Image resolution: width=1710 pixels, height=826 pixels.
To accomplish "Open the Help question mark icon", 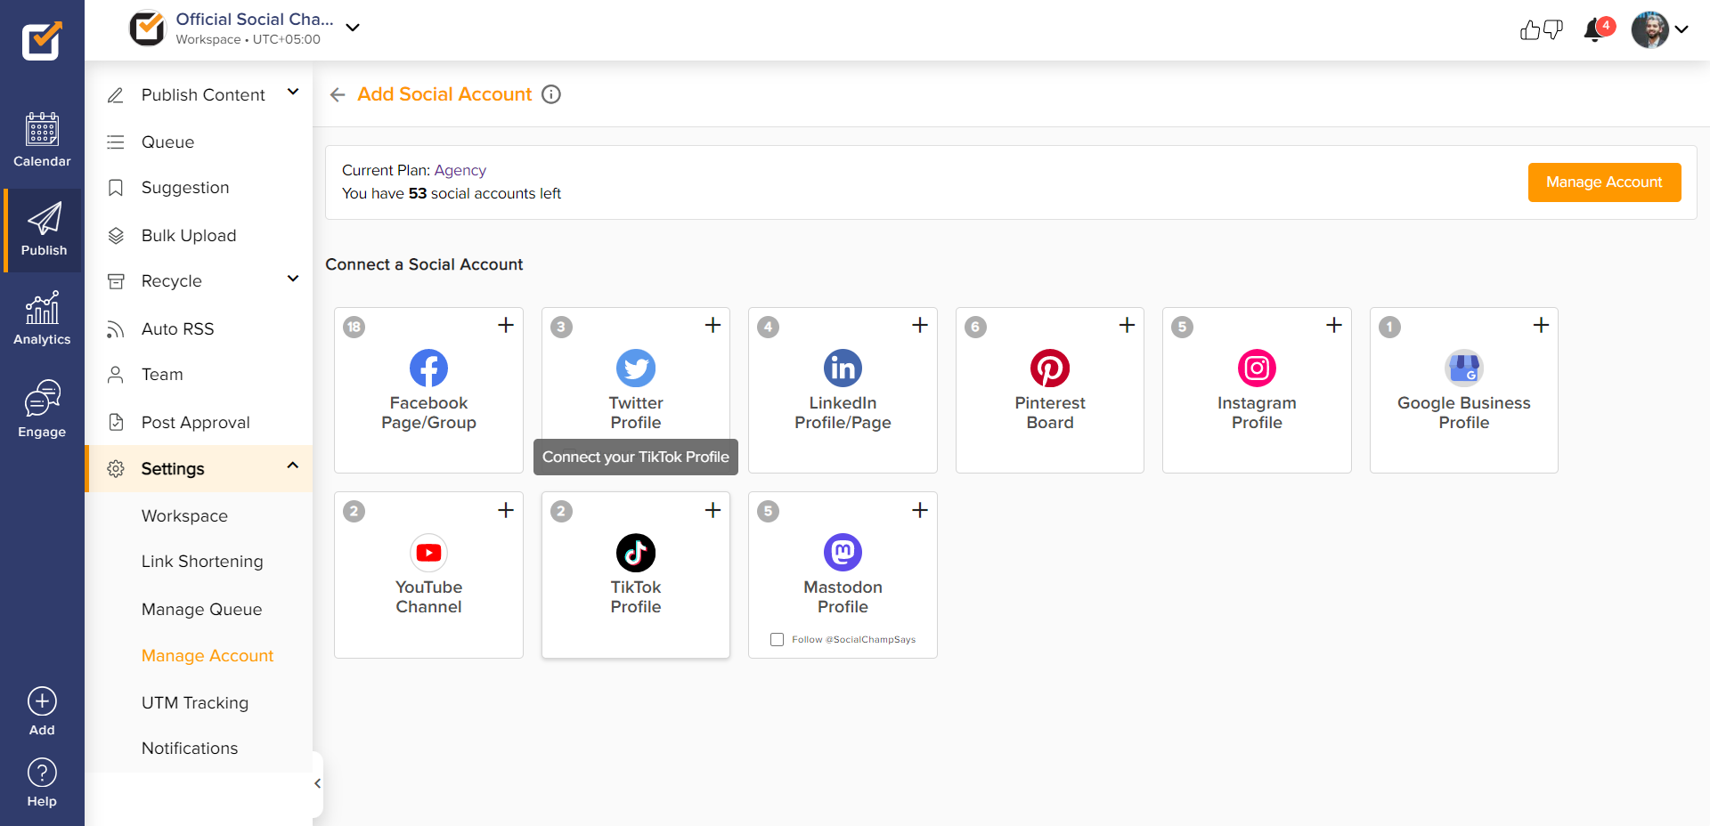I will (x=42, y=773).
